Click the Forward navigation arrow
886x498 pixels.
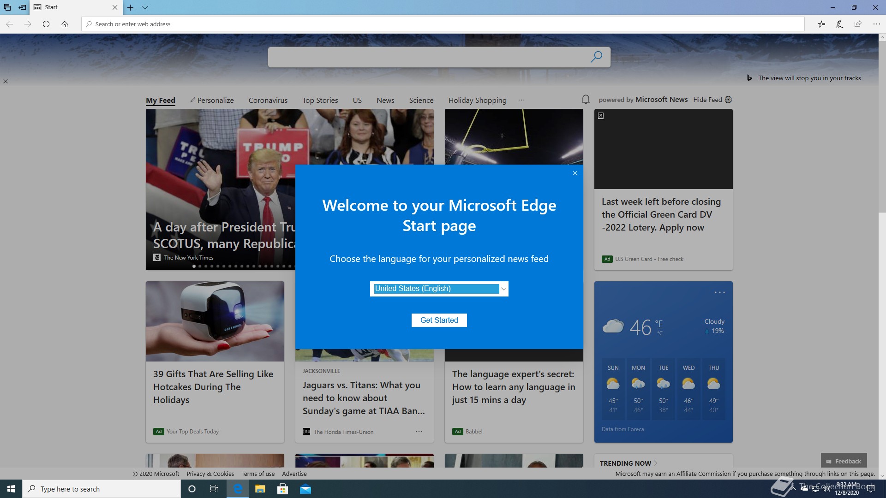28,24
